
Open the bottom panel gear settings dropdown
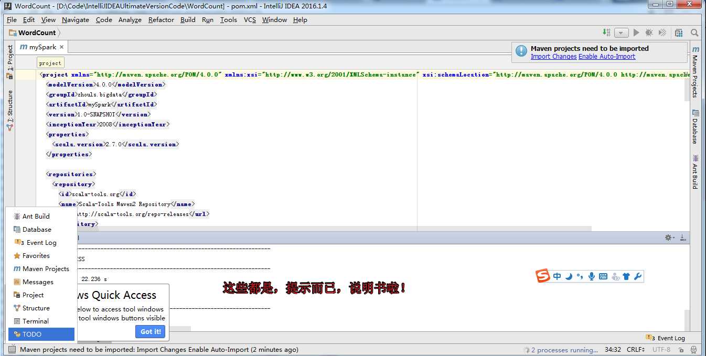(669, 238)
